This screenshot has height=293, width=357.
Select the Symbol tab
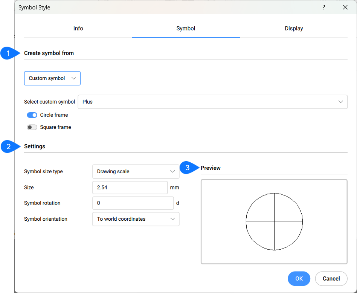[186, 29]
